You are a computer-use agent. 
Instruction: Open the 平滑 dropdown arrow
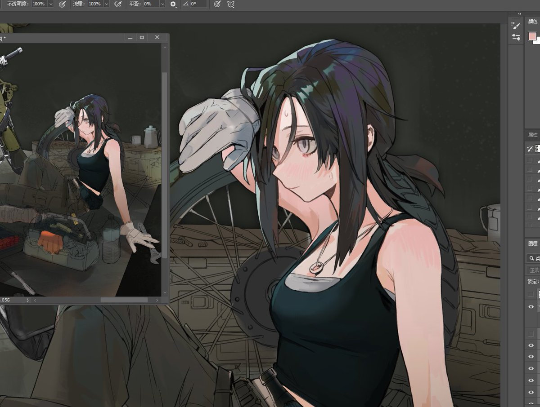(162, 4)
